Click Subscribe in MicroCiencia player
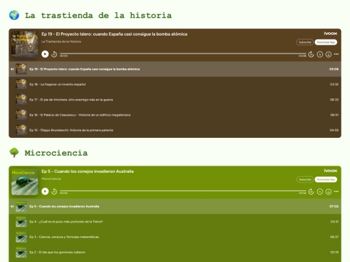The height and width of the screenshot is (262, 350). point(305,179)
